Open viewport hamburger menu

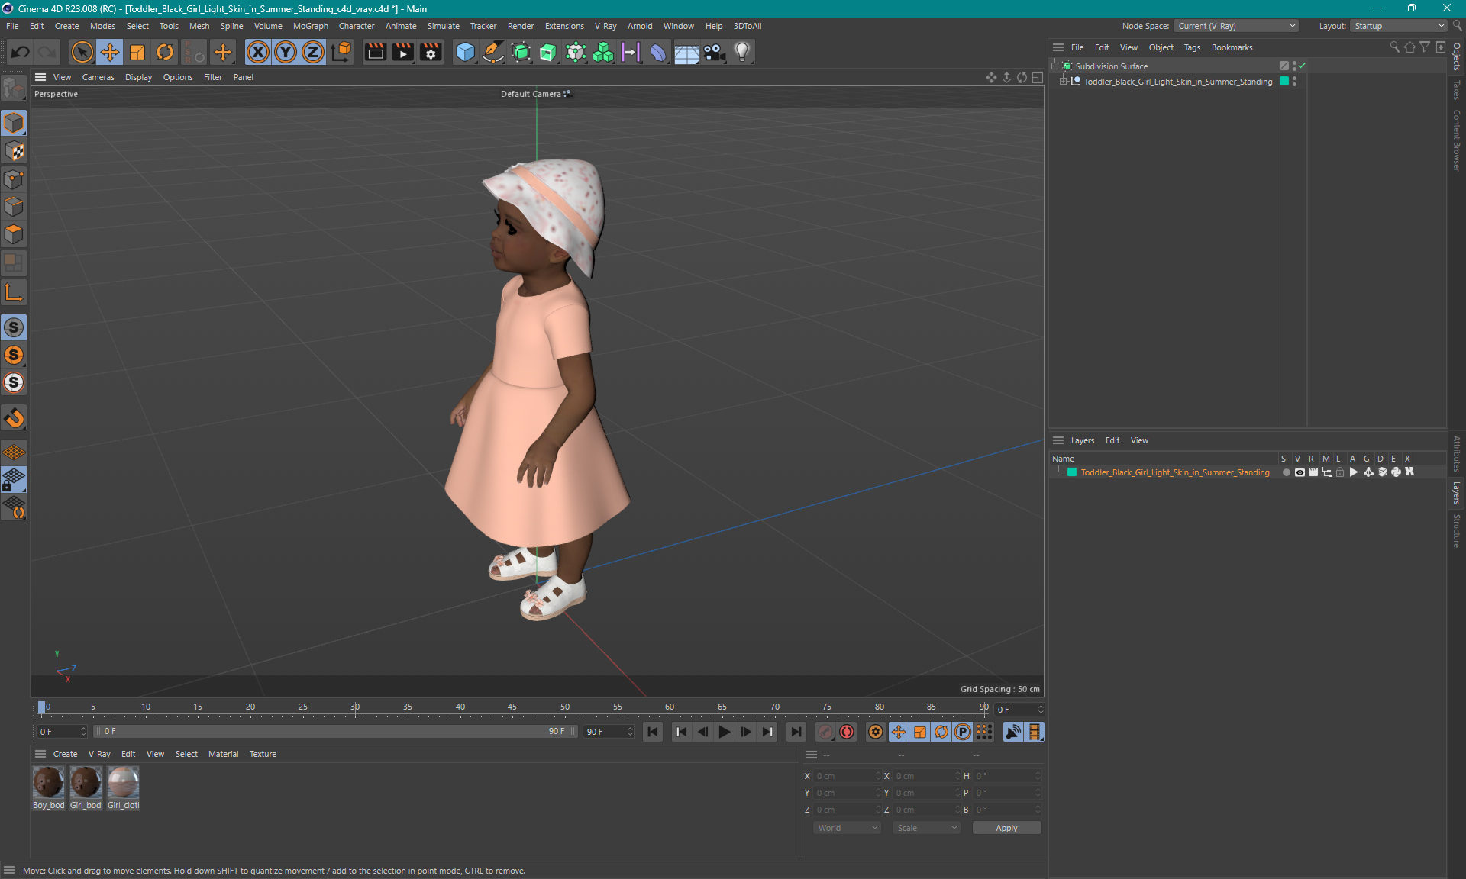point(40,77)
